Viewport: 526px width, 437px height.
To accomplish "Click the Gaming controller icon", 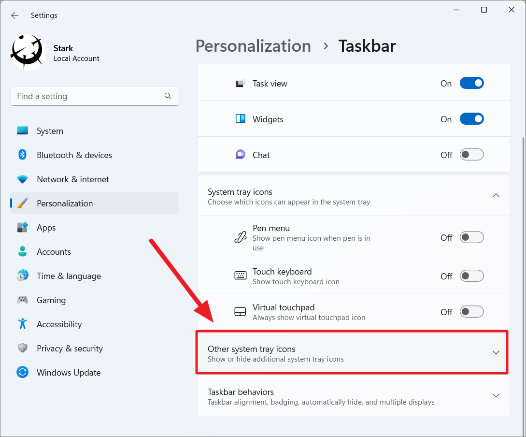I will click(22, 300).
